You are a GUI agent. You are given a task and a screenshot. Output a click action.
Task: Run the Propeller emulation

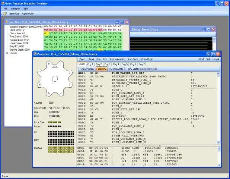[x=98, y=59]
